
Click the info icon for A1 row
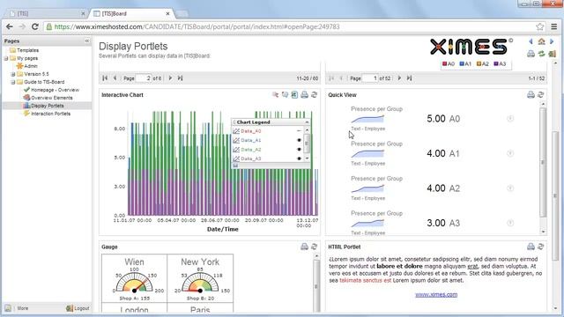[x=510, y=153]
